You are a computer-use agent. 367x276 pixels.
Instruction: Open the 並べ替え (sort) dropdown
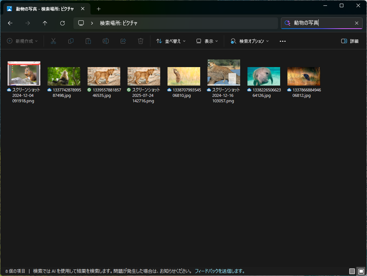pyautogui.click(x=171, y=41)
